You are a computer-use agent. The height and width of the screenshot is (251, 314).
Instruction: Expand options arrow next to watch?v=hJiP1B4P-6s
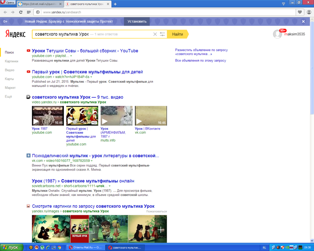(91, 77)
